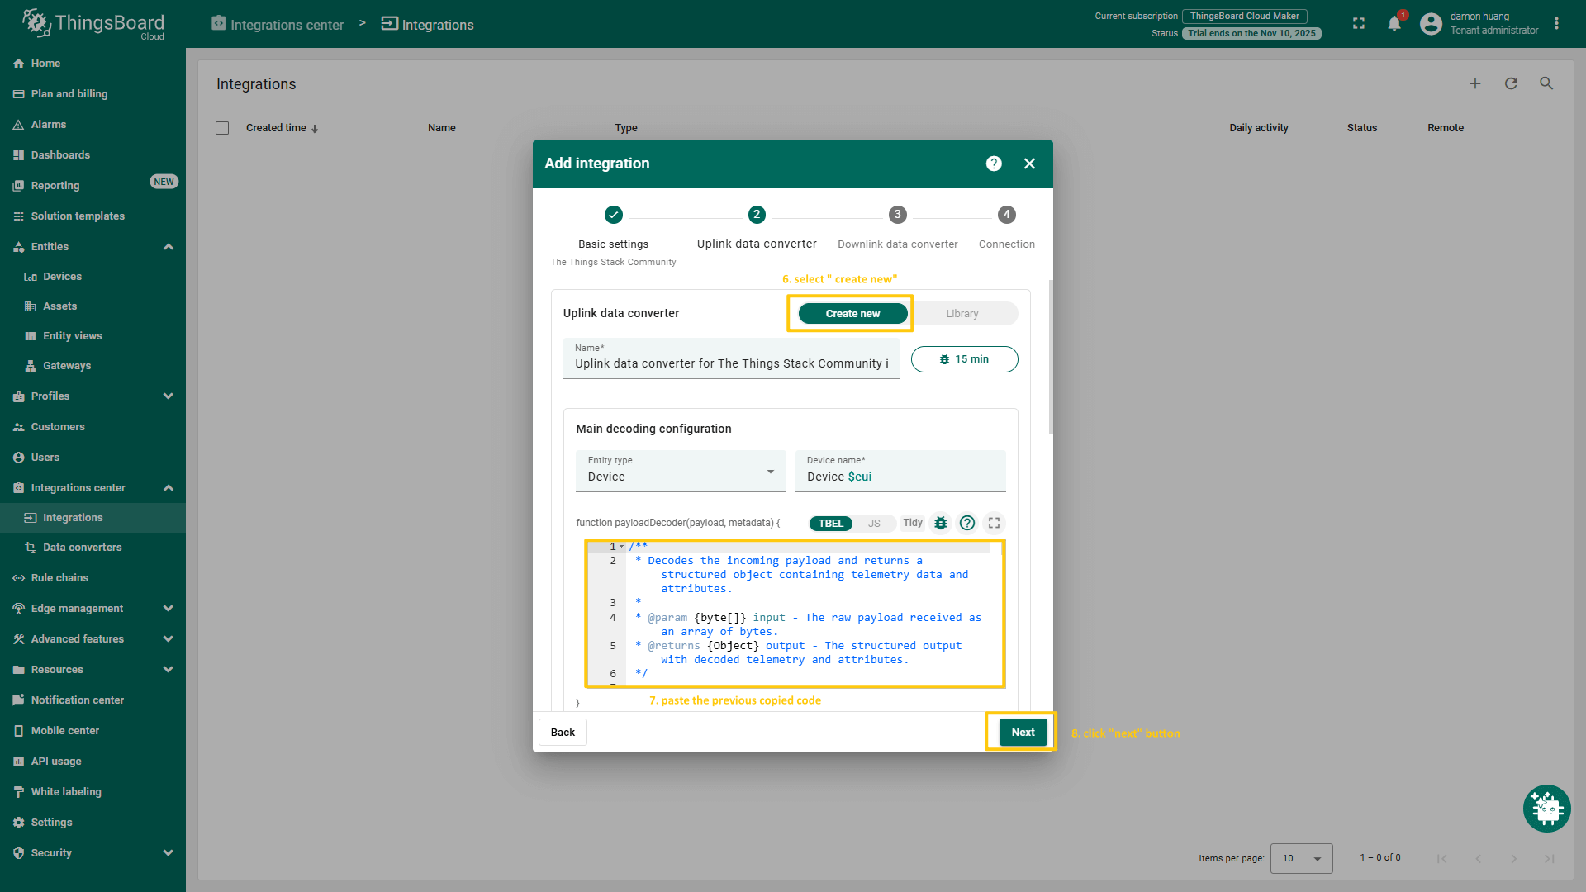Image resolution: width=1586 pixels, height=892 pixels.
Task: Open the decoder function help icon
Action: [x=967, y=523]
